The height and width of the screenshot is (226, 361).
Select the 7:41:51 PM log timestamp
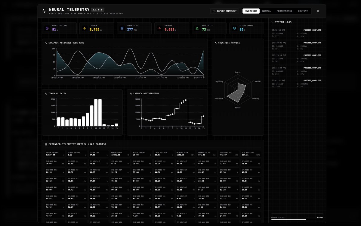(279, 80)
